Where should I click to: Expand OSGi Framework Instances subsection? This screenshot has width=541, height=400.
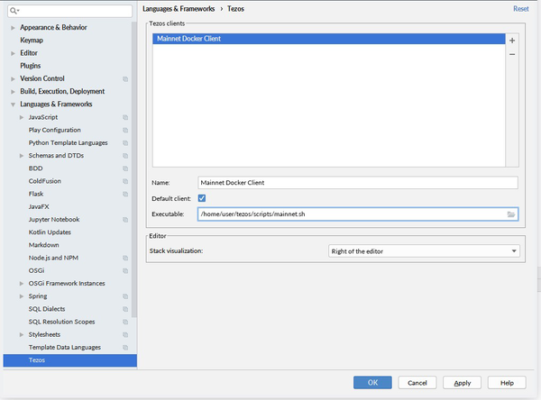(22, 284)
